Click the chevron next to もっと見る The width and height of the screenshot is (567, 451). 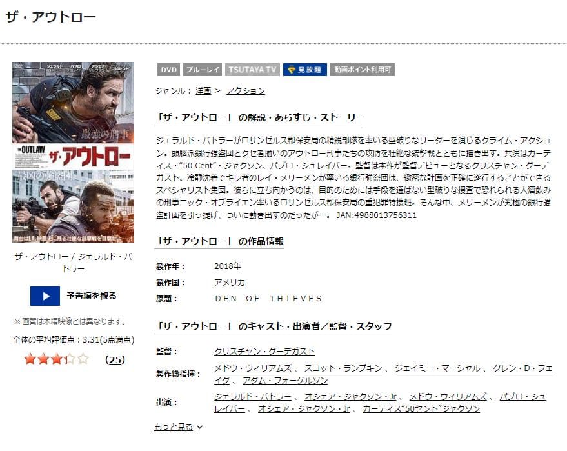[199, 427]
